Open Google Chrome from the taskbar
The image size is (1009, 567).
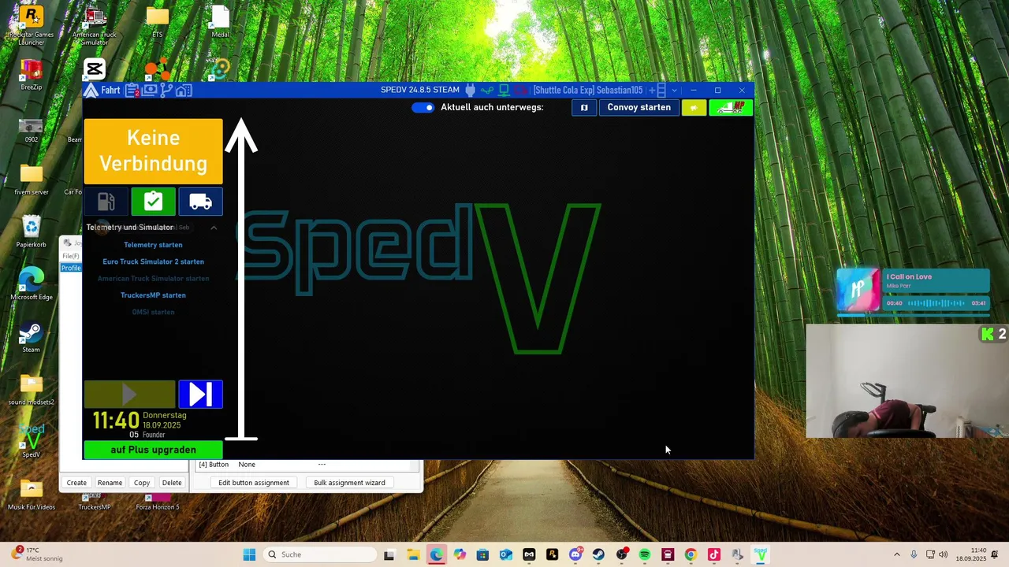[691, 554]
